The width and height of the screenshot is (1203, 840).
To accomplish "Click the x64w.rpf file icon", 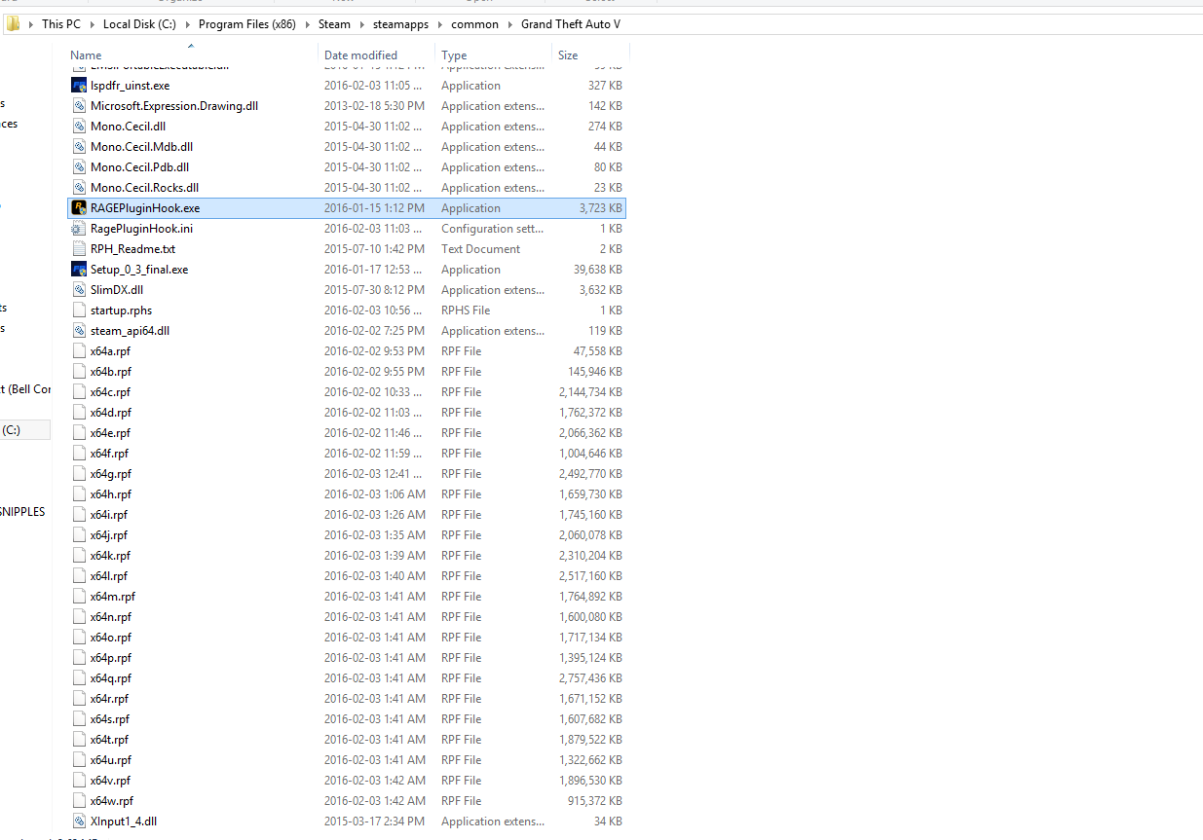I will click(x=80, y=801).
